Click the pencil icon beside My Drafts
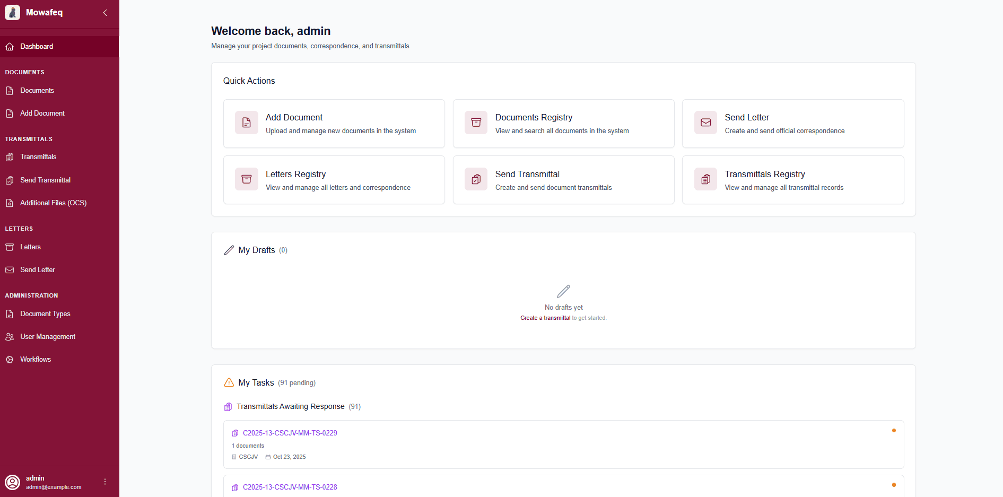 pyautogui.click(x=229, y=250)
